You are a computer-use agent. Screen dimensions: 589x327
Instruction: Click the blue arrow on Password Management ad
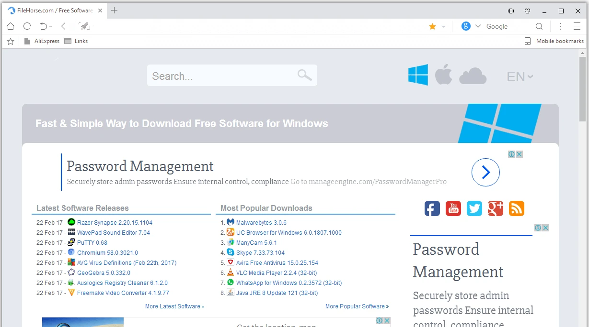(x=485, y=172)
